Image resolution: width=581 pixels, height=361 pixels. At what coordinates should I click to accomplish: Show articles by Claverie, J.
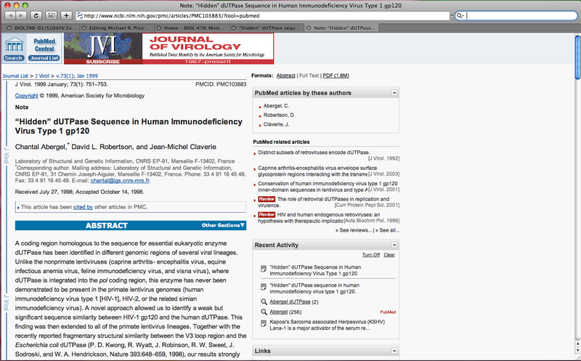[x=276, y=124]
